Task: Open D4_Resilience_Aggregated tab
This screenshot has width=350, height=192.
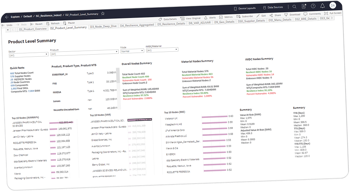Action: click(137, 25)
